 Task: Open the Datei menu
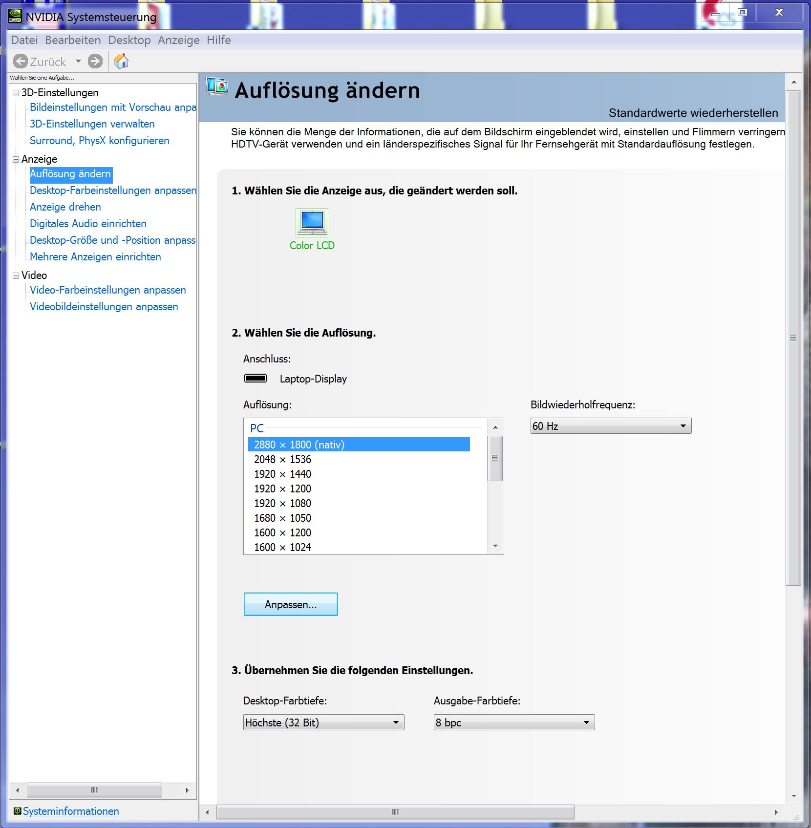click(24, 40)
